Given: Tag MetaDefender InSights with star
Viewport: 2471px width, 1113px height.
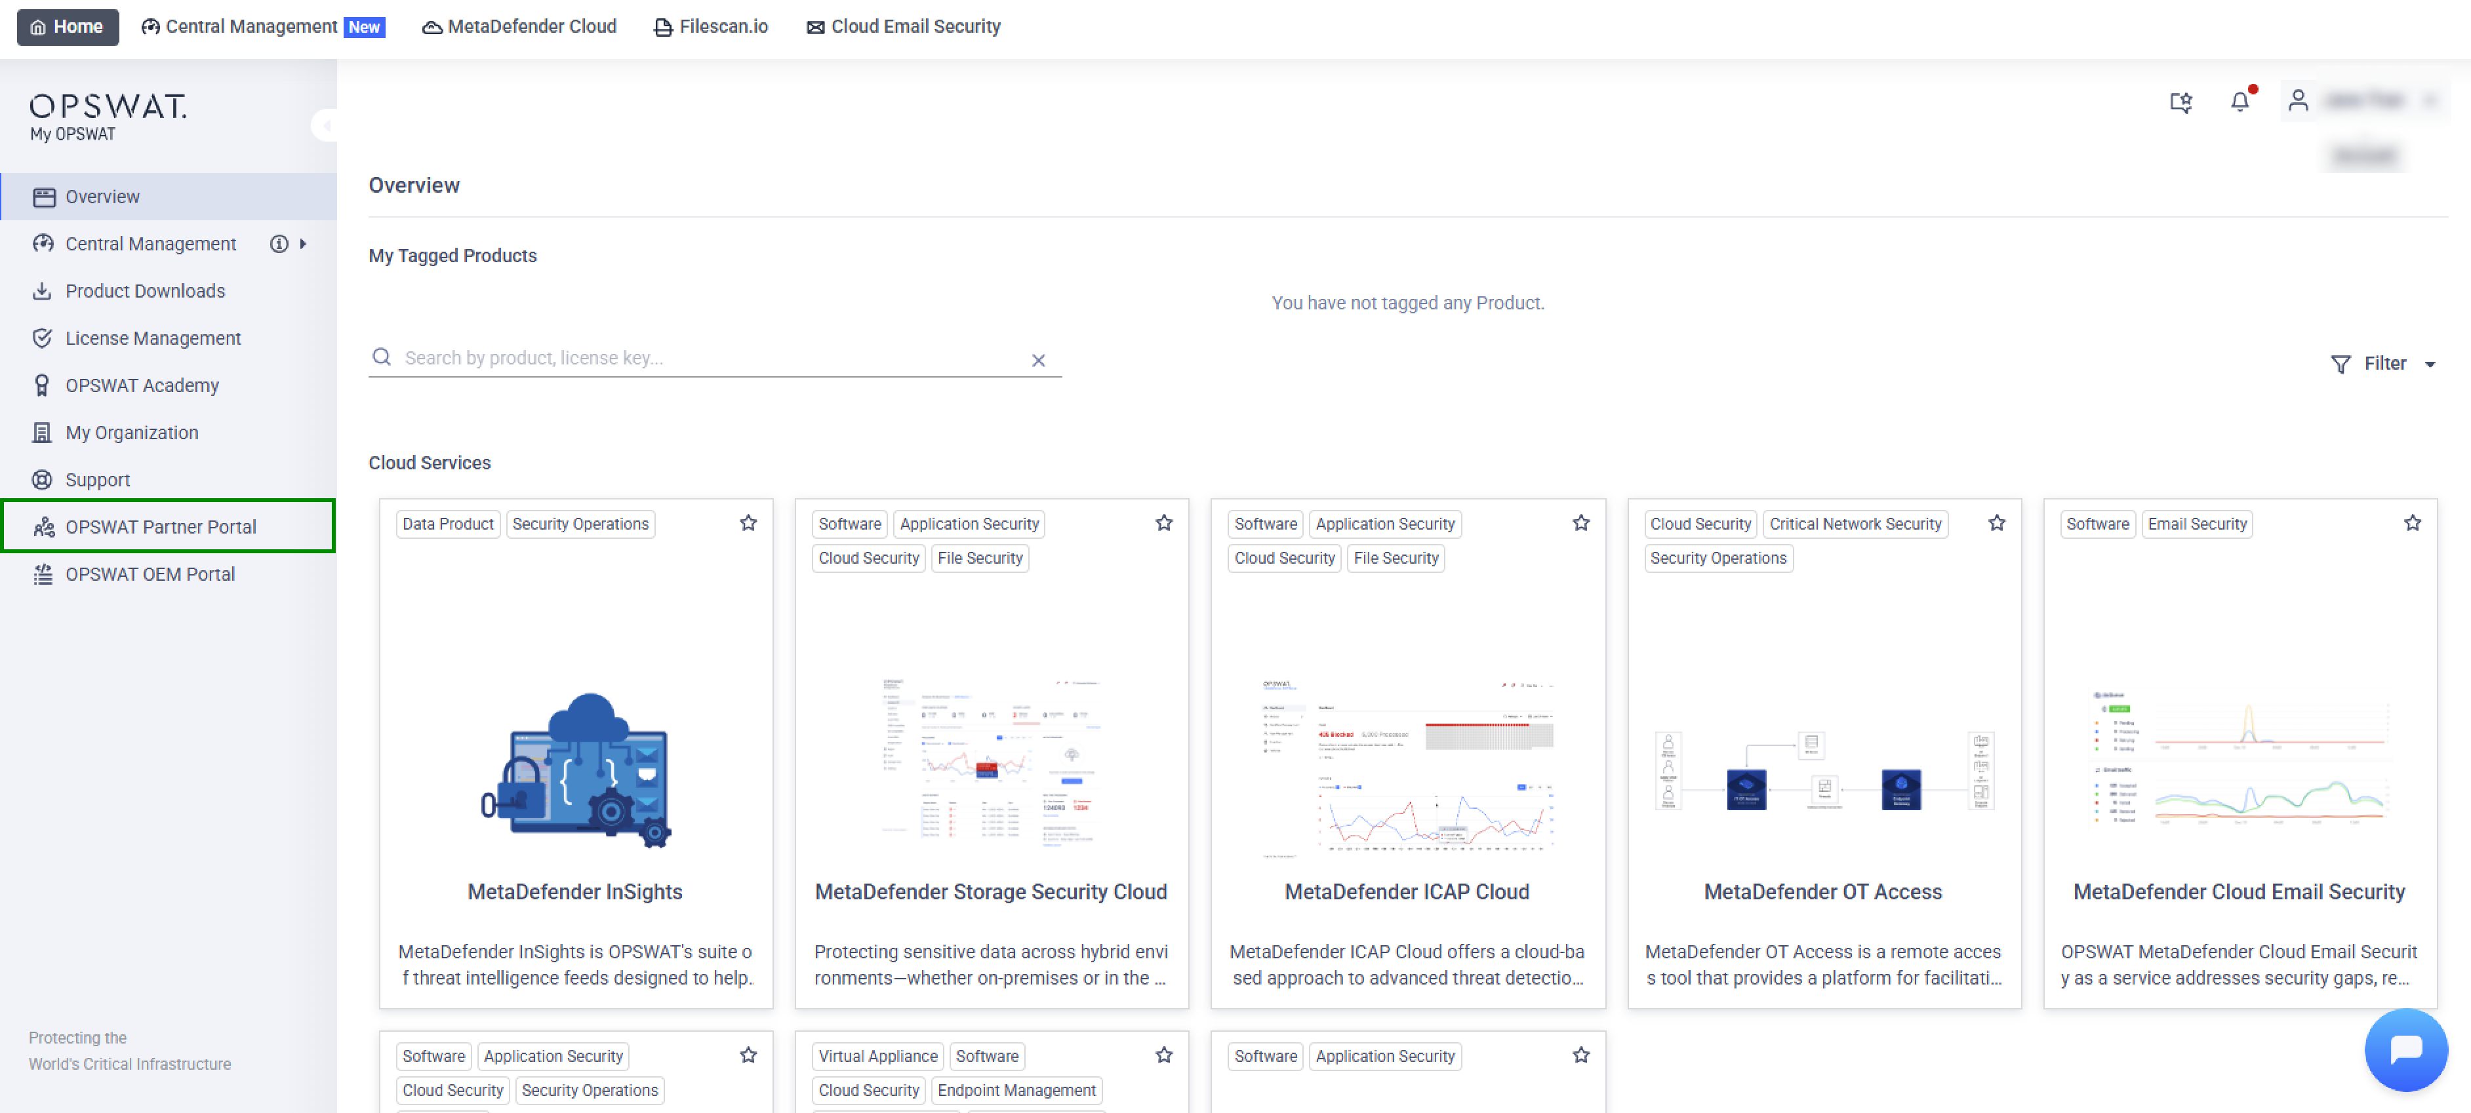Looking at the screenshot, I should click(748, 524).
